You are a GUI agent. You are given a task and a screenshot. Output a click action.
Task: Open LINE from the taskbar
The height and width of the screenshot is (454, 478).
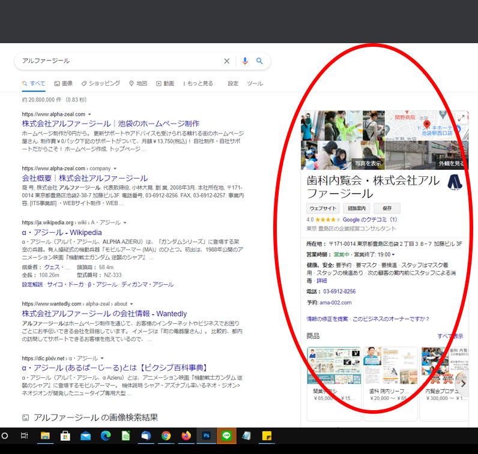(x=226, y=436)
